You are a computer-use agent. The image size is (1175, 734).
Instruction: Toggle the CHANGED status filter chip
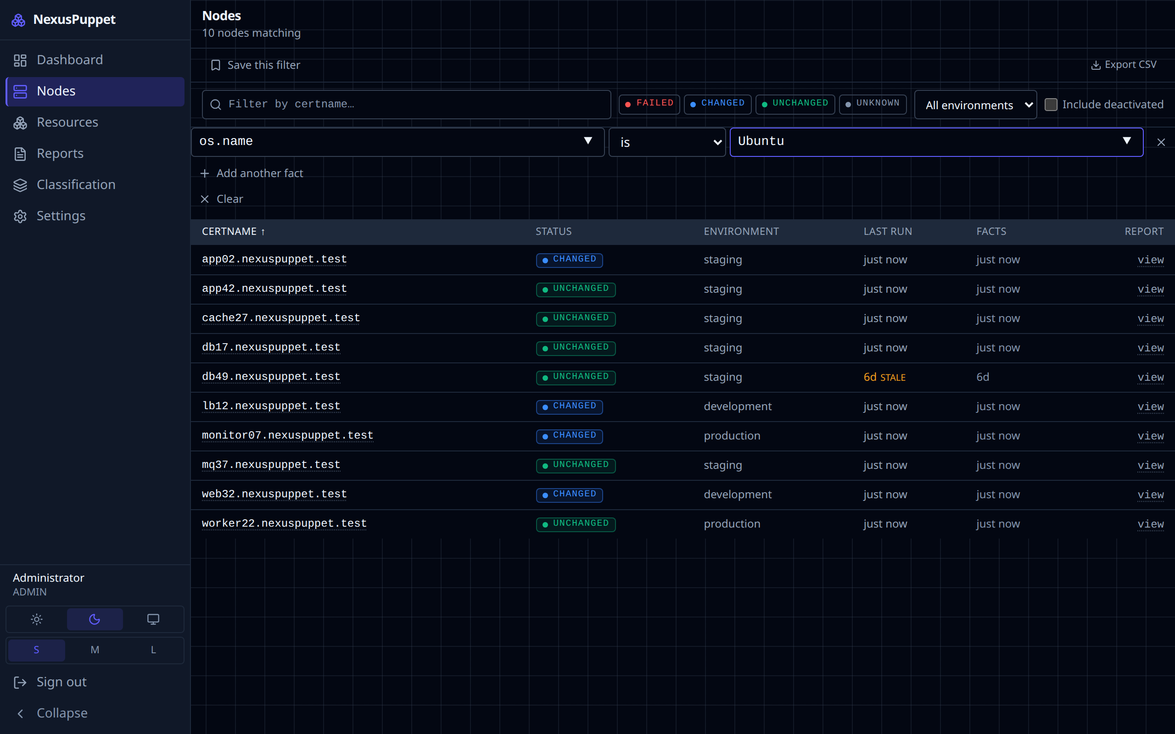click(x=718, y=104)
